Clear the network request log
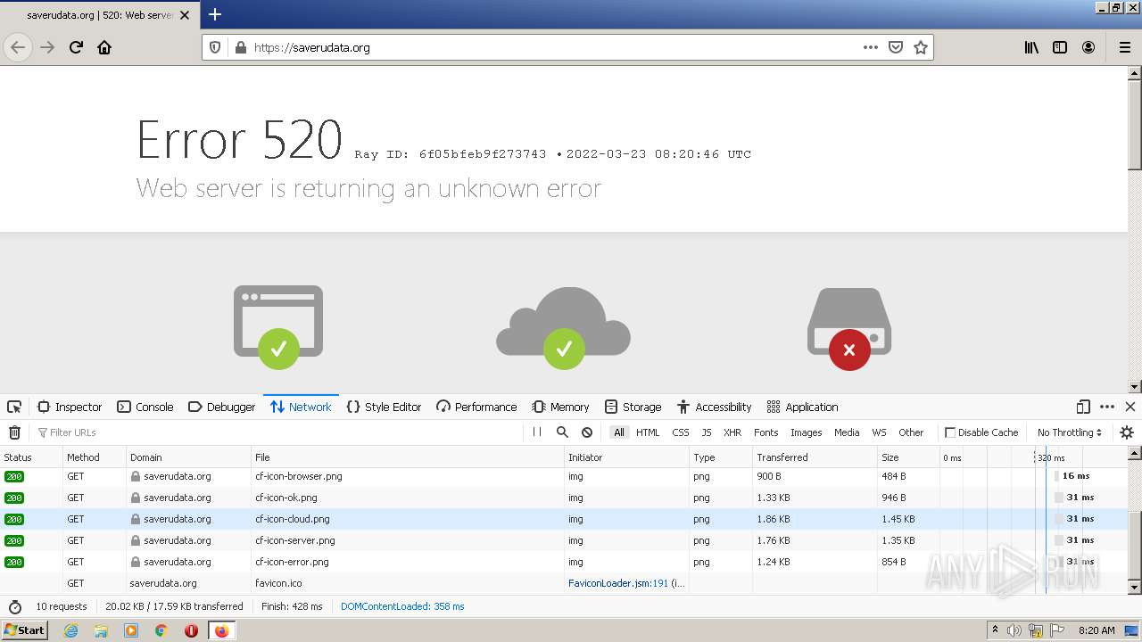The image size is (1142, 642). [14, 432]
